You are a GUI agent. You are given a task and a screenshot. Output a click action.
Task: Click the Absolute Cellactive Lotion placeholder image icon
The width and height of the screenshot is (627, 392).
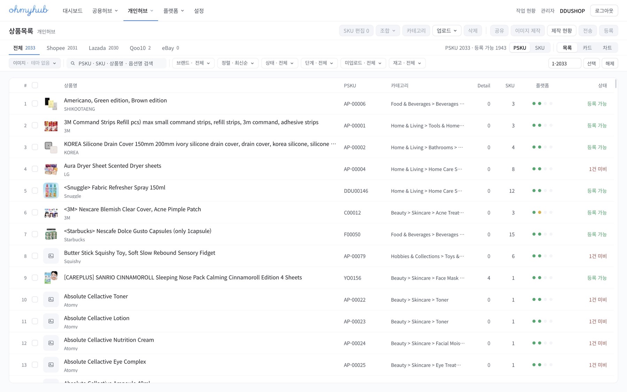coord(51,321)
